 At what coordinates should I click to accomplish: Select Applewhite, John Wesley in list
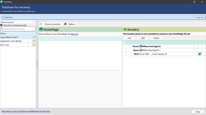point(14,41)
